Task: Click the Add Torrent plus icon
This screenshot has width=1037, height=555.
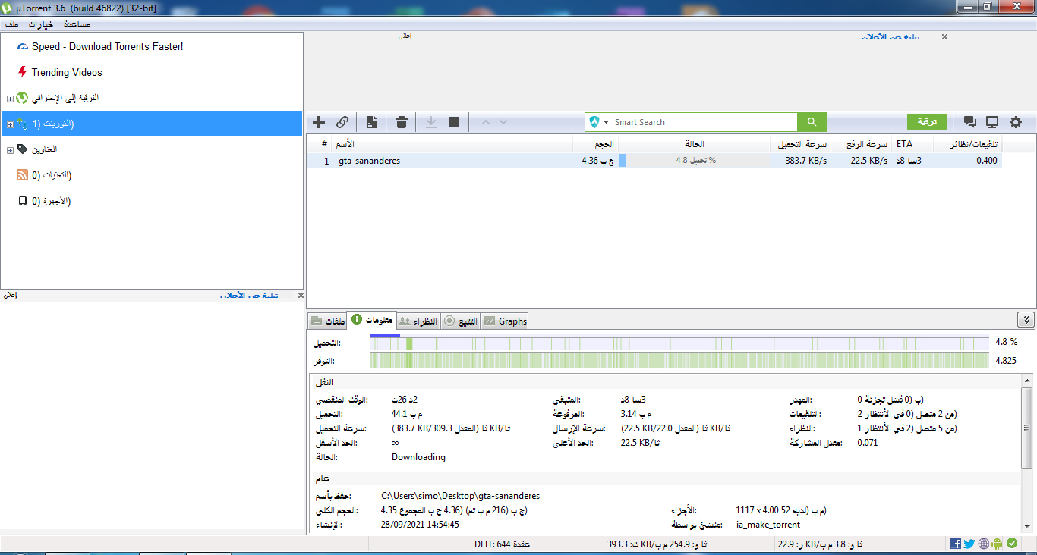Action: (319, 122)
